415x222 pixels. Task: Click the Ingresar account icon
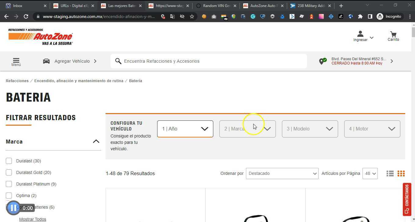click(x=360, y=34)
